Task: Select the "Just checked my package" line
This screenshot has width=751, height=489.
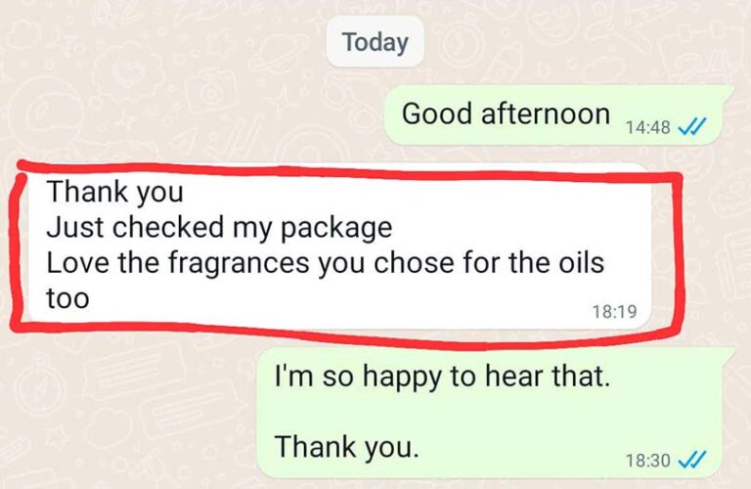Action: 219,227
